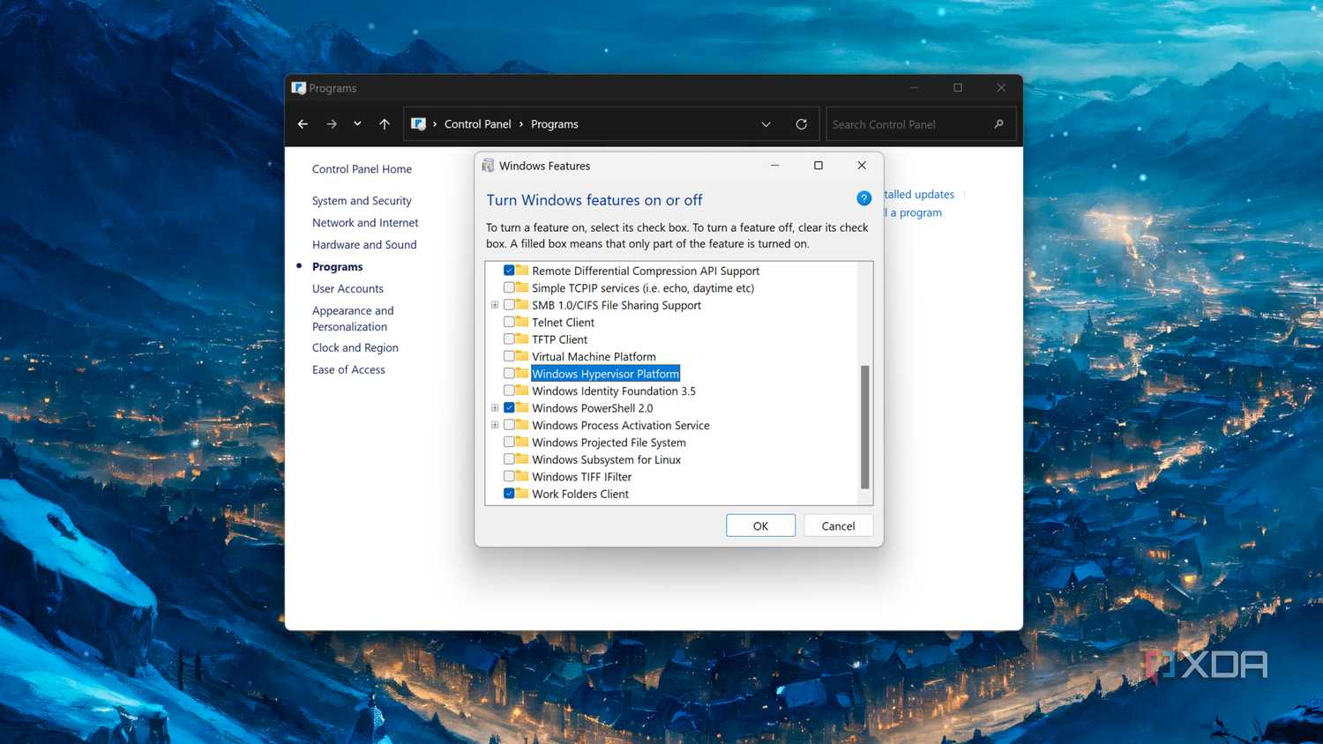Click Cancel in Windows Features
Viewport: 1323px width, 744px height.
tap(838, 525)
